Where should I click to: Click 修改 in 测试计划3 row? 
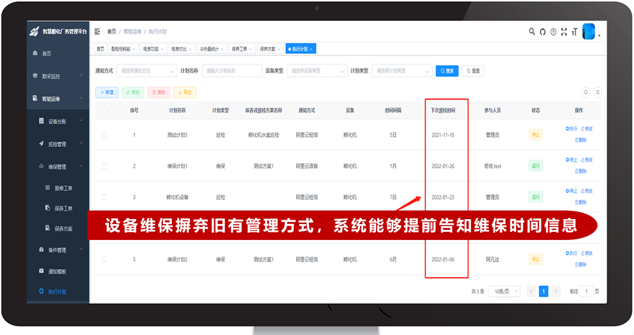(586, 129)
